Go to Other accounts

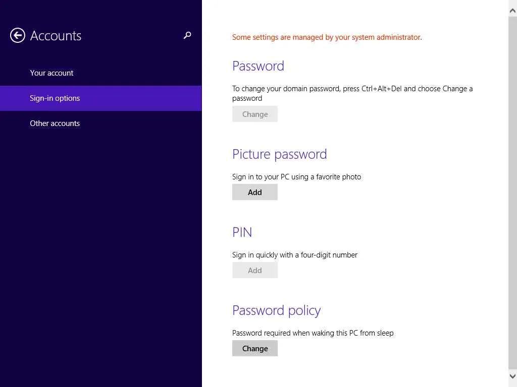click(55, 123)
